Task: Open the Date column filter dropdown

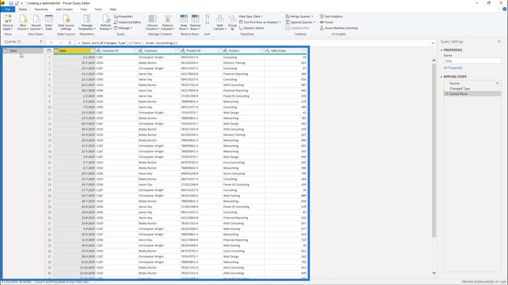Action: (x=93, y=51)
